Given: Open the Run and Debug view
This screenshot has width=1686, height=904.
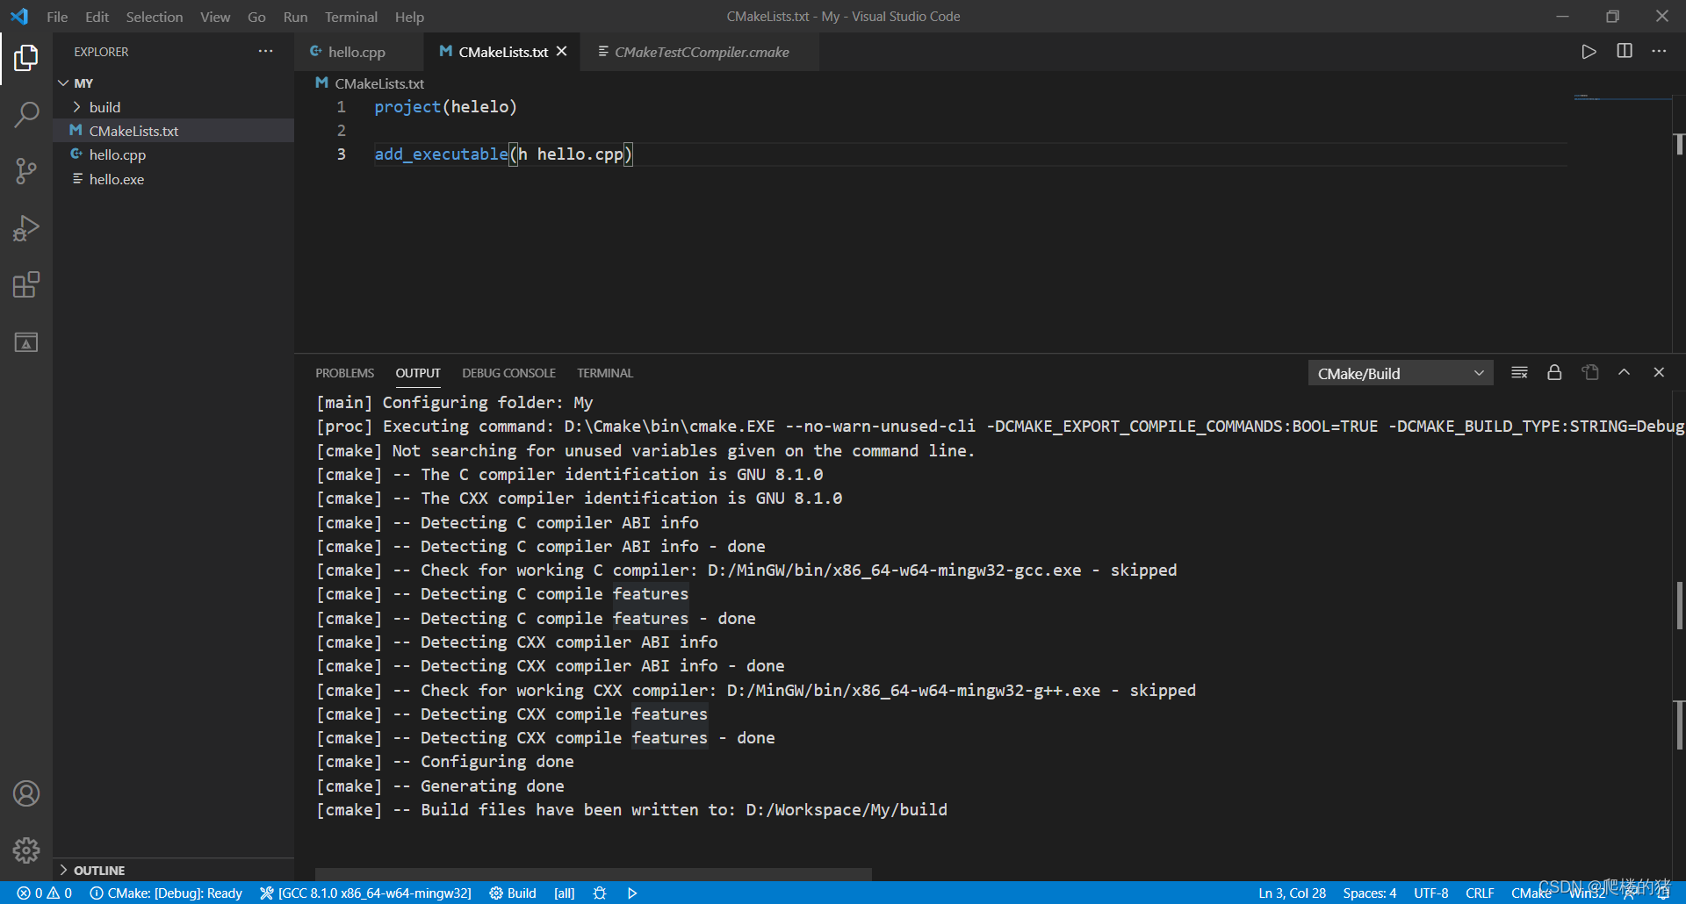Looking at the screenshot, I should coord(26,228).
